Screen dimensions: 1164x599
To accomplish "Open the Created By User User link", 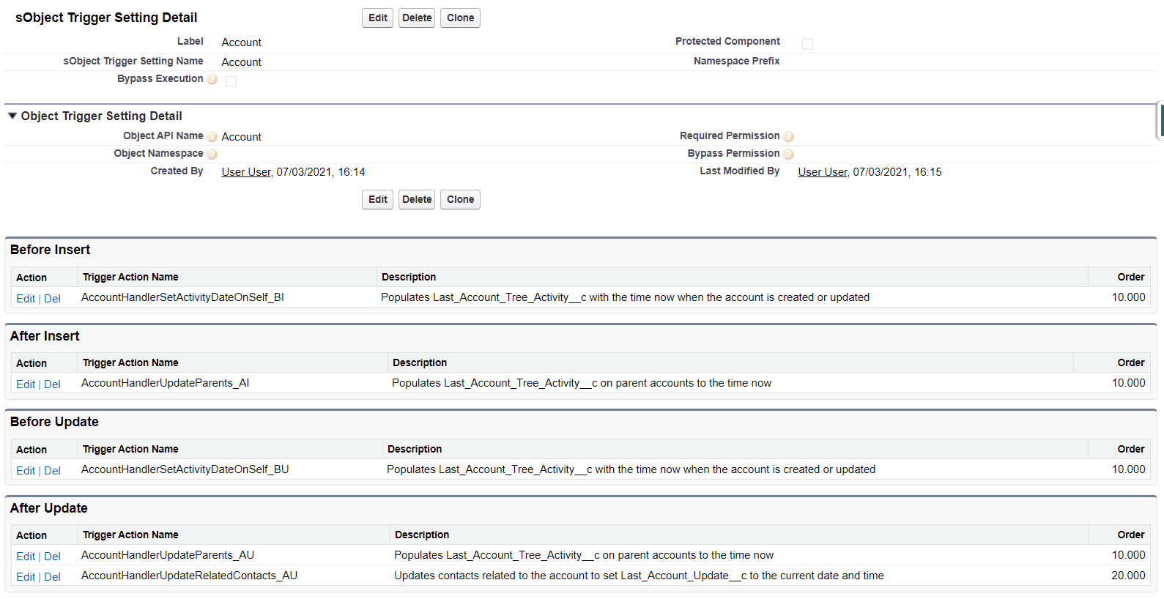I will (246, 172).
